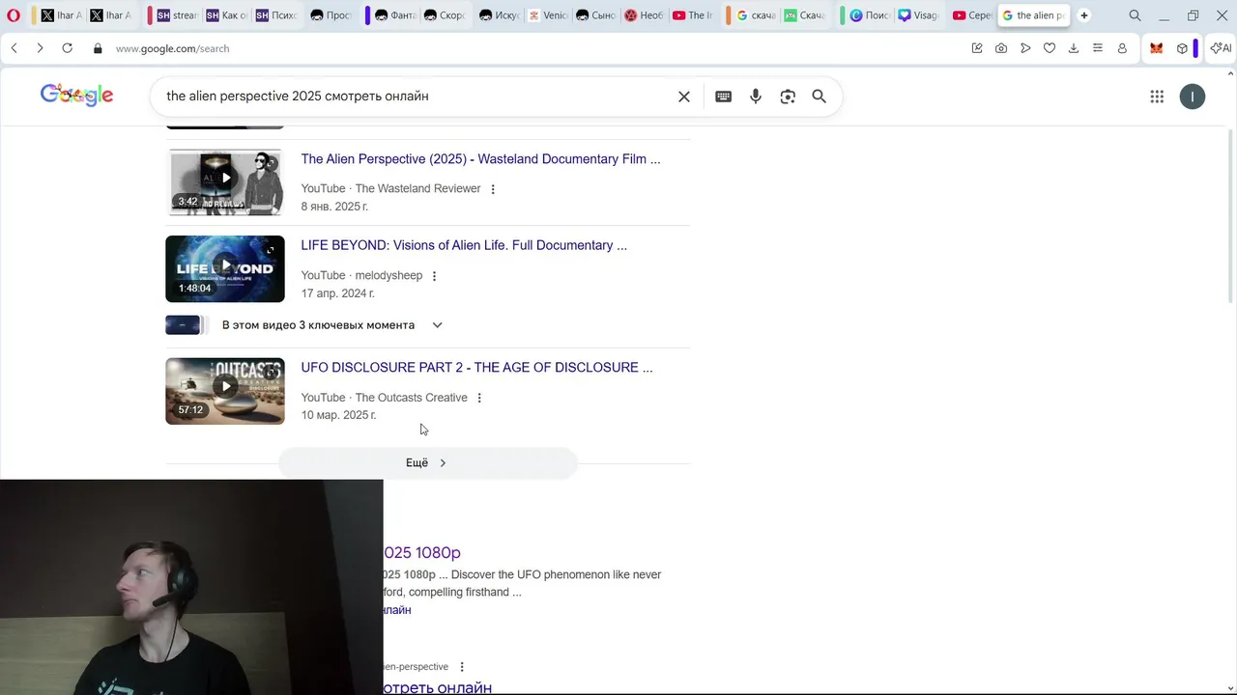Expand more videos with the Ещё button
This screenshot has height=695, width=1237.
pos(427,463)
